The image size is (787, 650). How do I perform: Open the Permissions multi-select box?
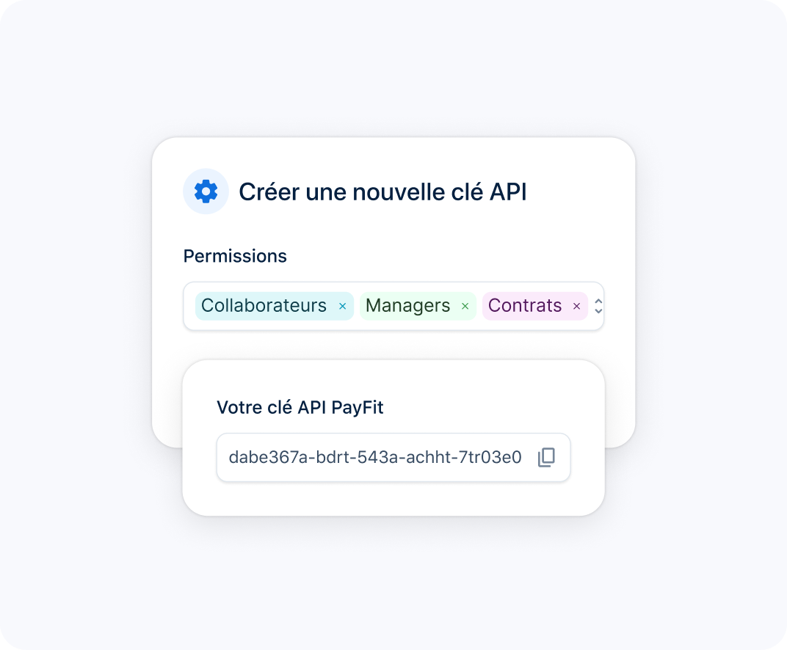click(x=393, y=306)
